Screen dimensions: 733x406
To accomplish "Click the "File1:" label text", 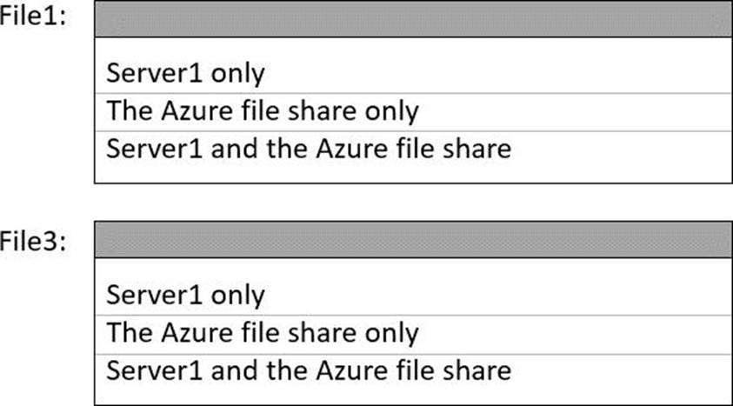I will coord(35,17).
